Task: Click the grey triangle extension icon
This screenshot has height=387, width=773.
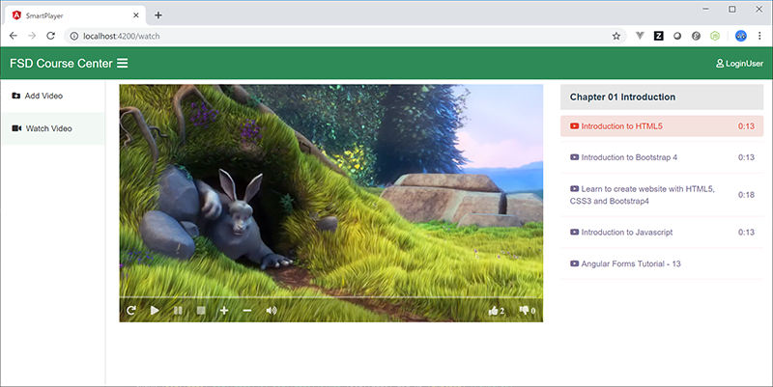Action: [640, 36]
